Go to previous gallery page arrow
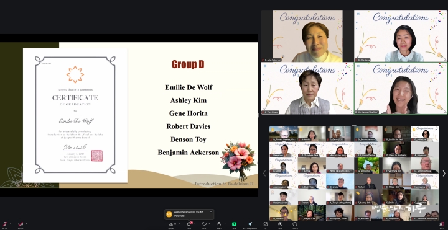This screenshot has width=448, height=230. point(264,174)
